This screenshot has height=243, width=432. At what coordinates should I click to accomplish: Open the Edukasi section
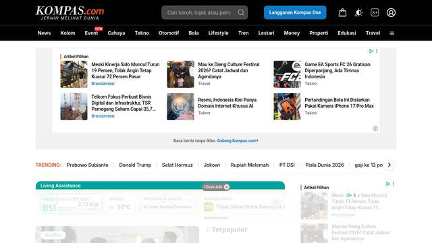[x=347, y=33]
